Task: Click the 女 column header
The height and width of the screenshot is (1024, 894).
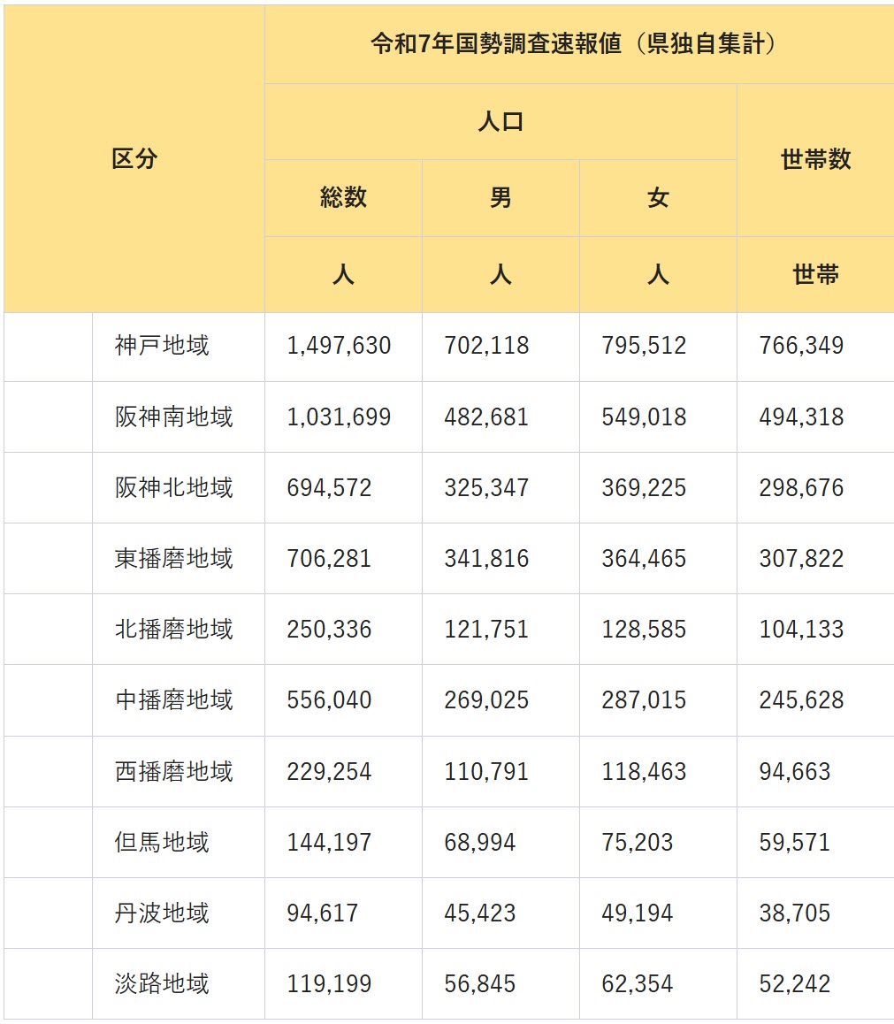Action: pyautogui.click(x=658, y=198)
